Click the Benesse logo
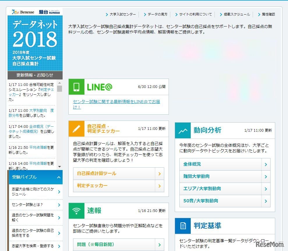 pos(23,12)
